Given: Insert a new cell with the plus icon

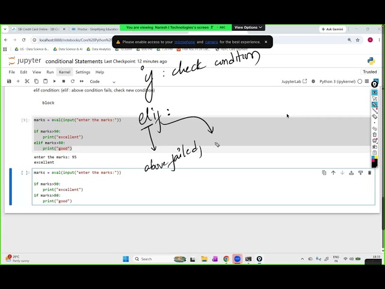Looking at the screenshot, I should [x=18, y=81].
